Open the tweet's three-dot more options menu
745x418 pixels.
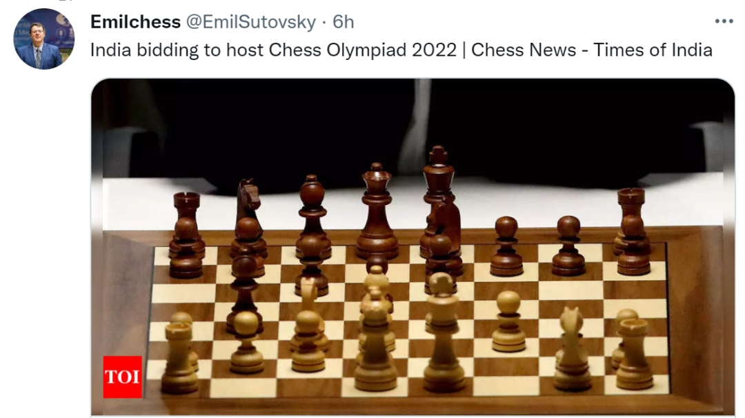coord(724,21)
